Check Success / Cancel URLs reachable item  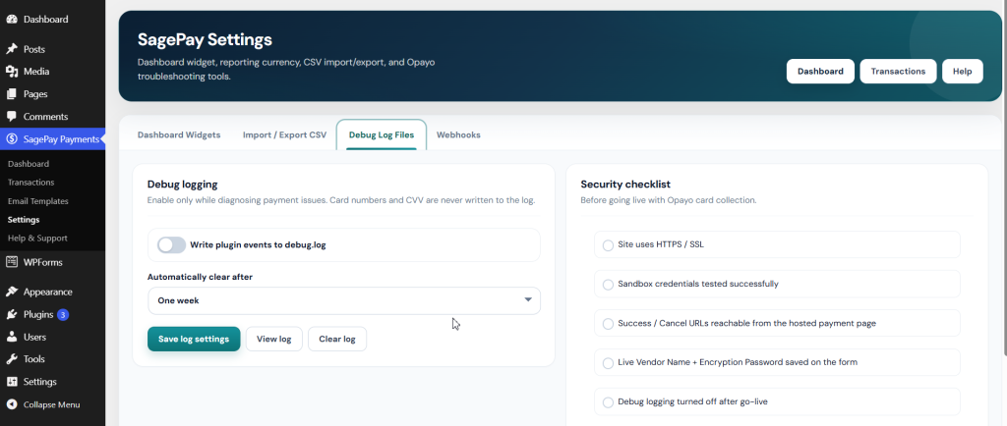tap(608, 324)
